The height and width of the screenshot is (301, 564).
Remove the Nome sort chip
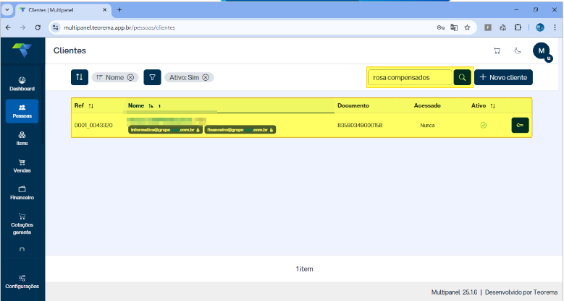coord(130,77)
